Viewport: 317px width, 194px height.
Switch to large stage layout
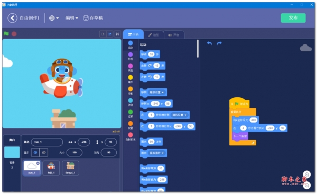coord(110,34)
